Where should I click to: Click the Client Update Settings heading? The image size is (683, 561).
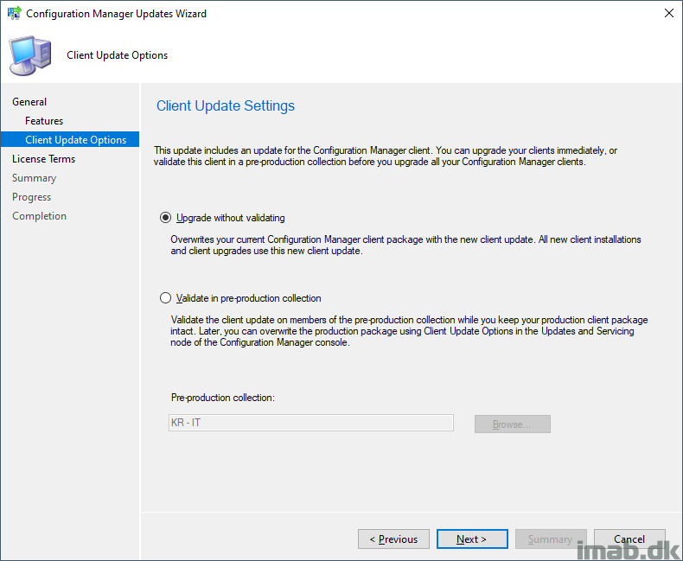click(226, 105)
